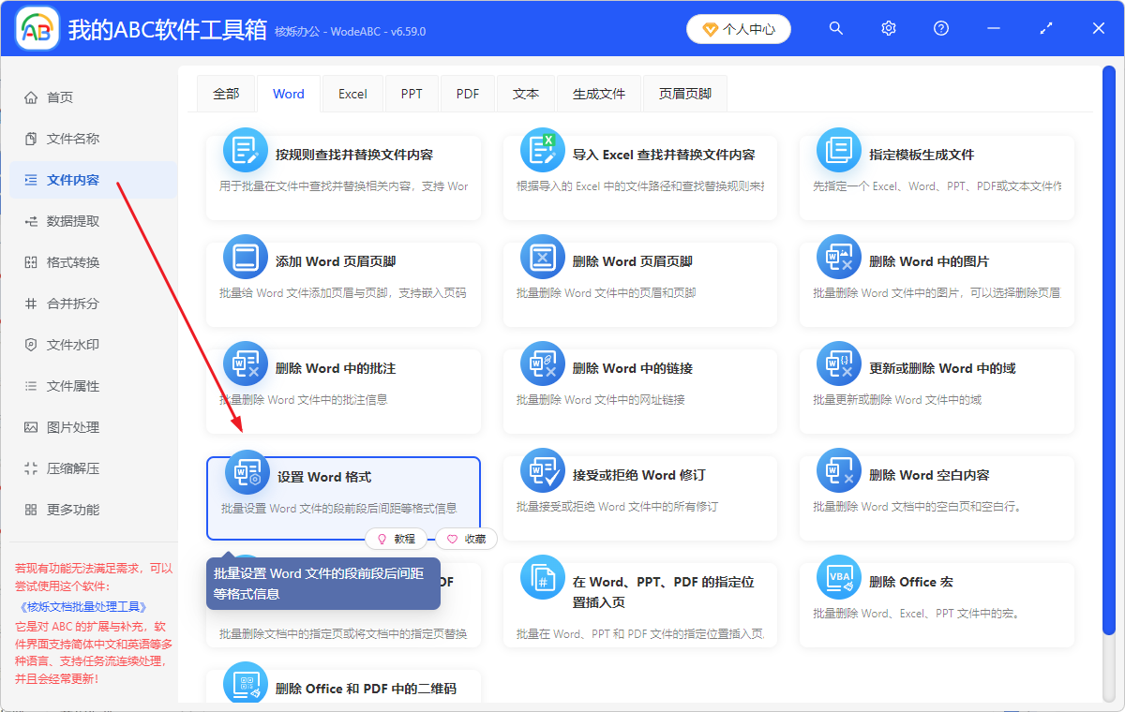Image resolution: width=1125 pixels, height=712 pixels.
Task: Toggle 收藏 favorite on 设置 Word 格式
Action: [466, 539]
